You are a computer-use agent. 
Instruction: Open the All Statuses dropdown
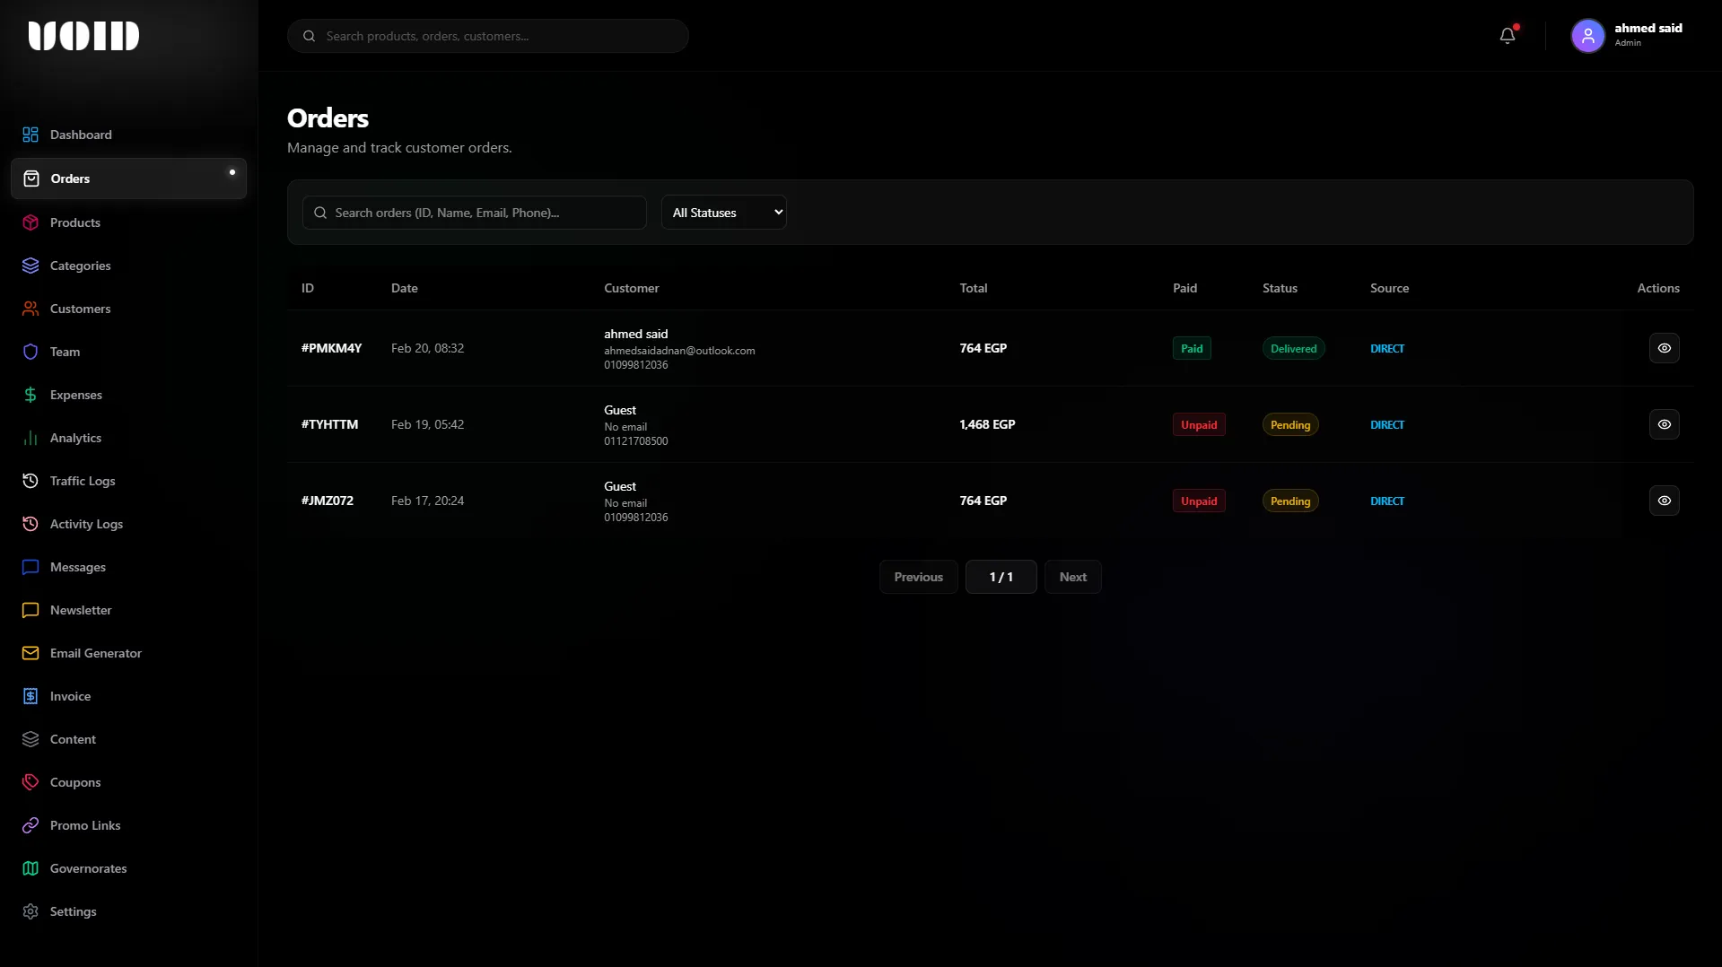(x=724, y=213)
